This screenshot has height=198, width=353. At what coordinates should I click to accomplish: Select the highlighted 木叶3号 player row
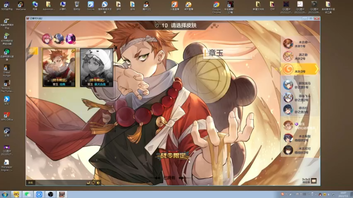click(300, 69)
